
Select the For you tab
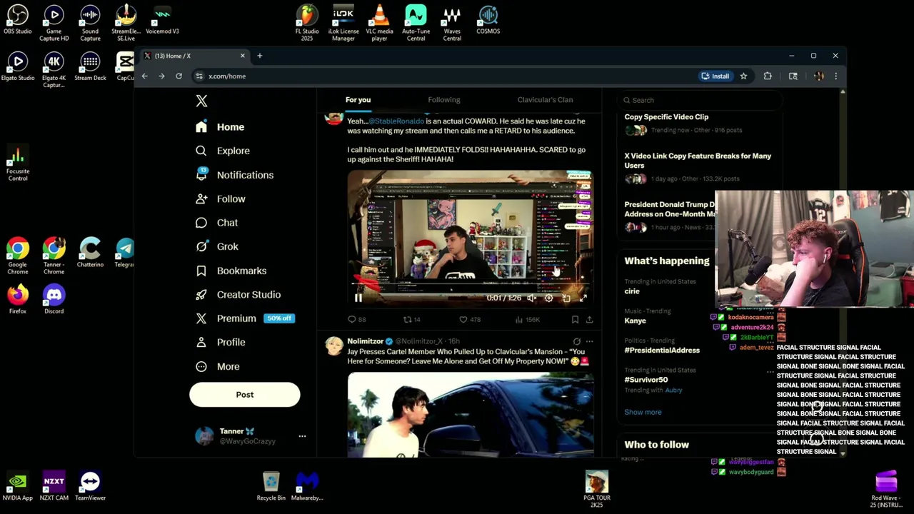pos(358,100)
